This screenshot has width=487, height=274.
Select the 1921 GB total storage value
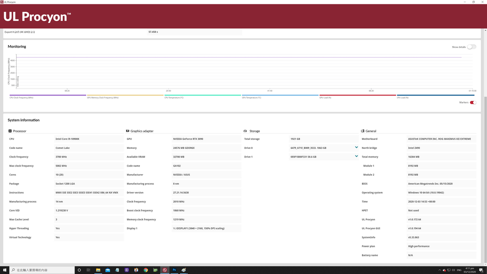295,139
